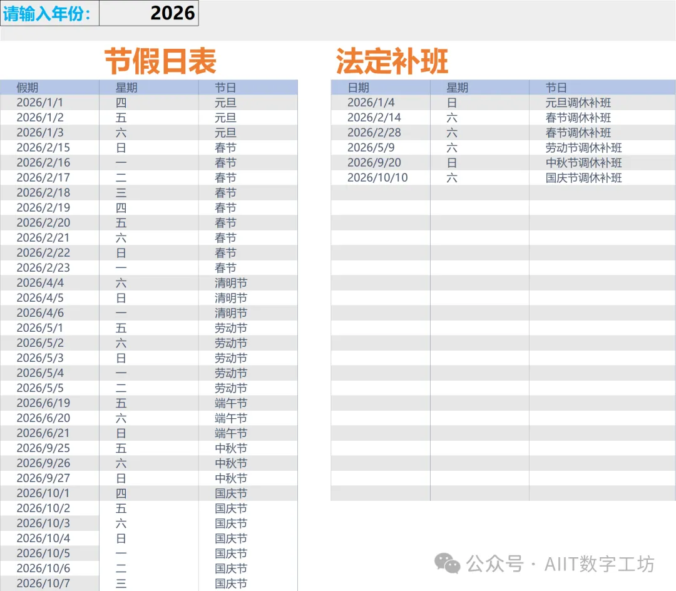Click the 2026/4/4 holiday date cell

click(40, 283)
